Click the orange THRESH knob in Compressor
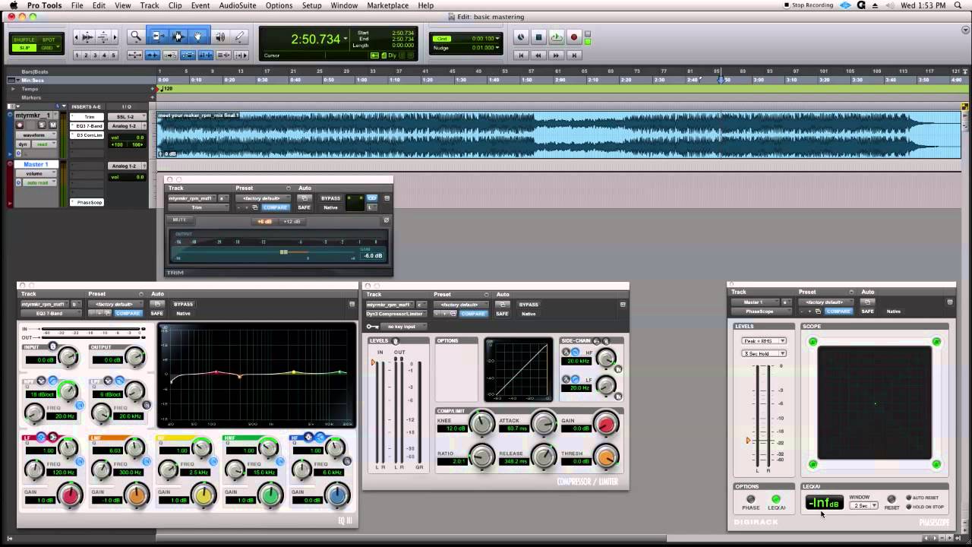Screen dimensions: 972x547 click(x=605, y=457)
